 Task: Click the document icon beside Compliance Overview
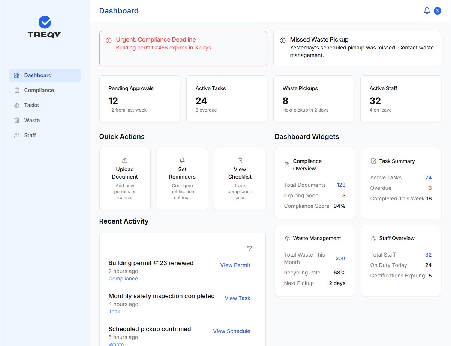click(287, 165)
